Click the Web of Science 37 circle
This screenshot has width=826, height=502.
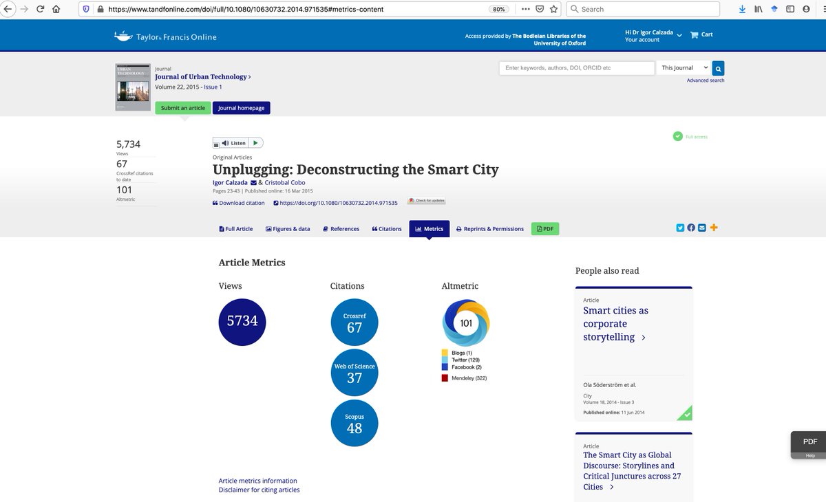[x=354, y=373]
